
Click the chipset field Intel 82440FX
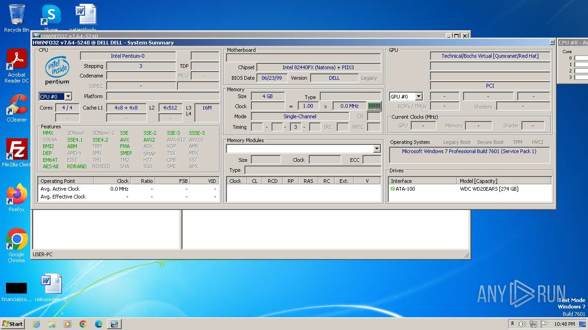click(x=318, y=67)
